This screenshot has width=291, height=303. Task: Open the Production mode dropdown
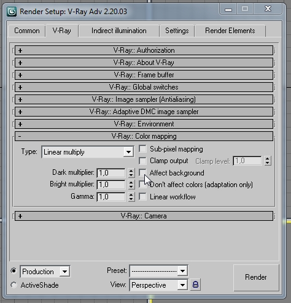45,272
